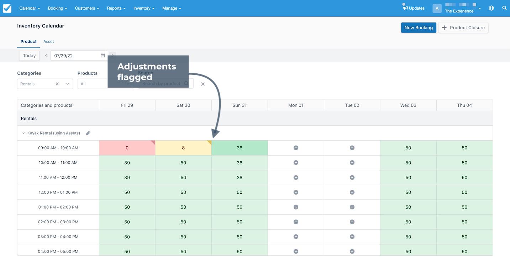The image size is (510, 271).
Task: Open the Booking menu
Action: coord(57,8)
